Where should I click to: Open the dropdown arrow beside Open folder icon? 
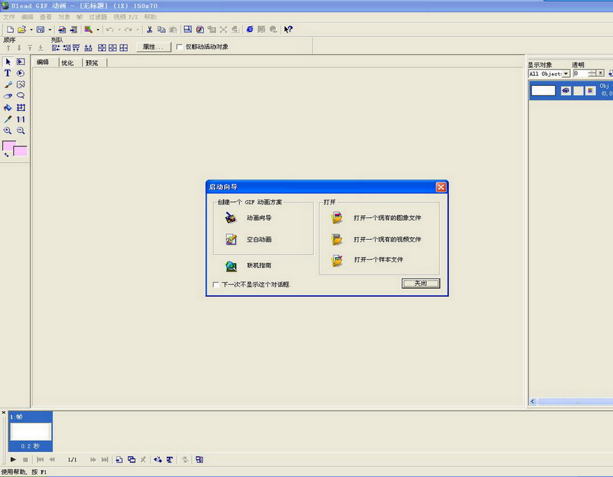(x=31, y=30)
